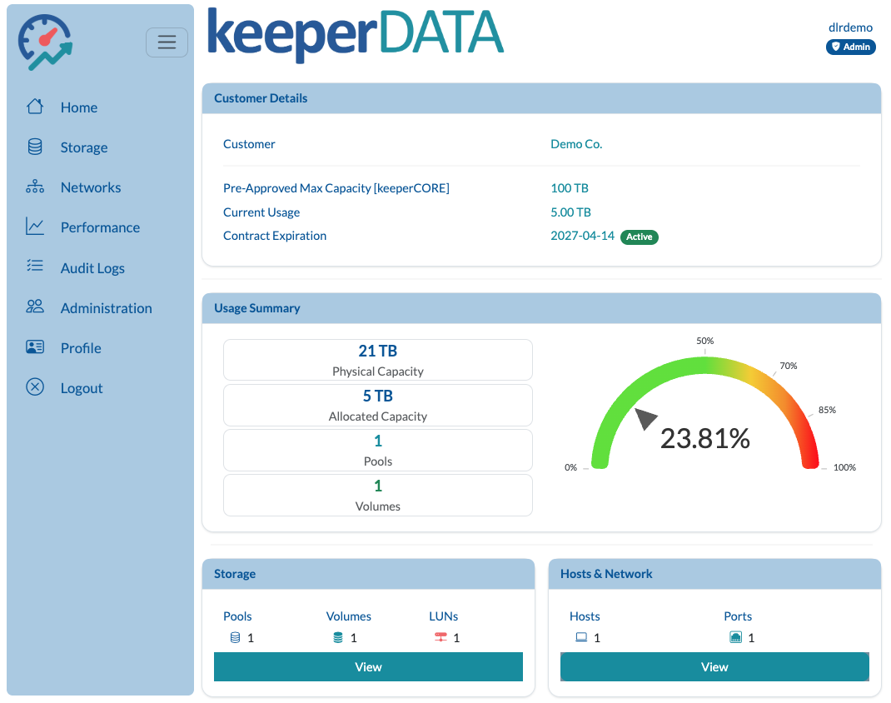Click the Pools database icon in Storage panel
This screenshot has width=891, height=703.
[236, 638]
